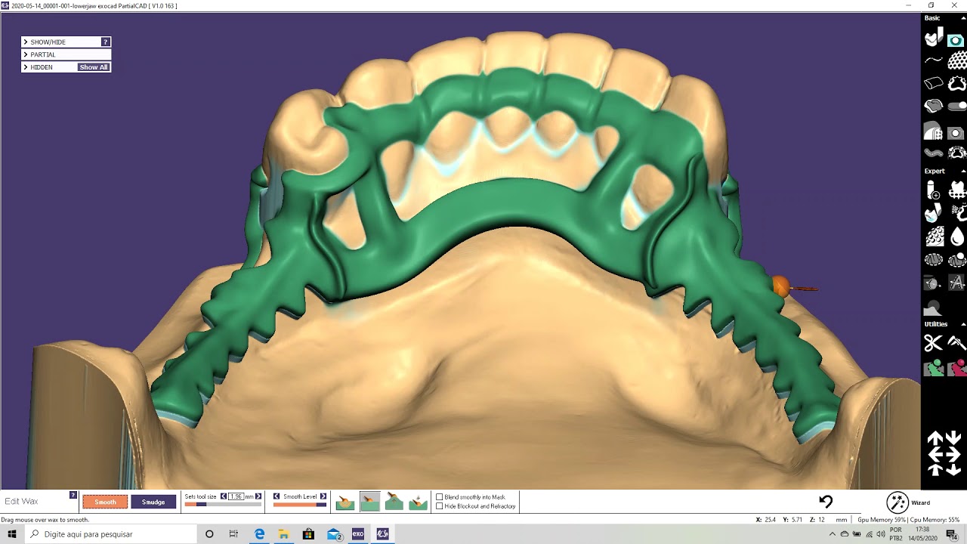Pick the flat plate connector tool icon

pos(934,83)
